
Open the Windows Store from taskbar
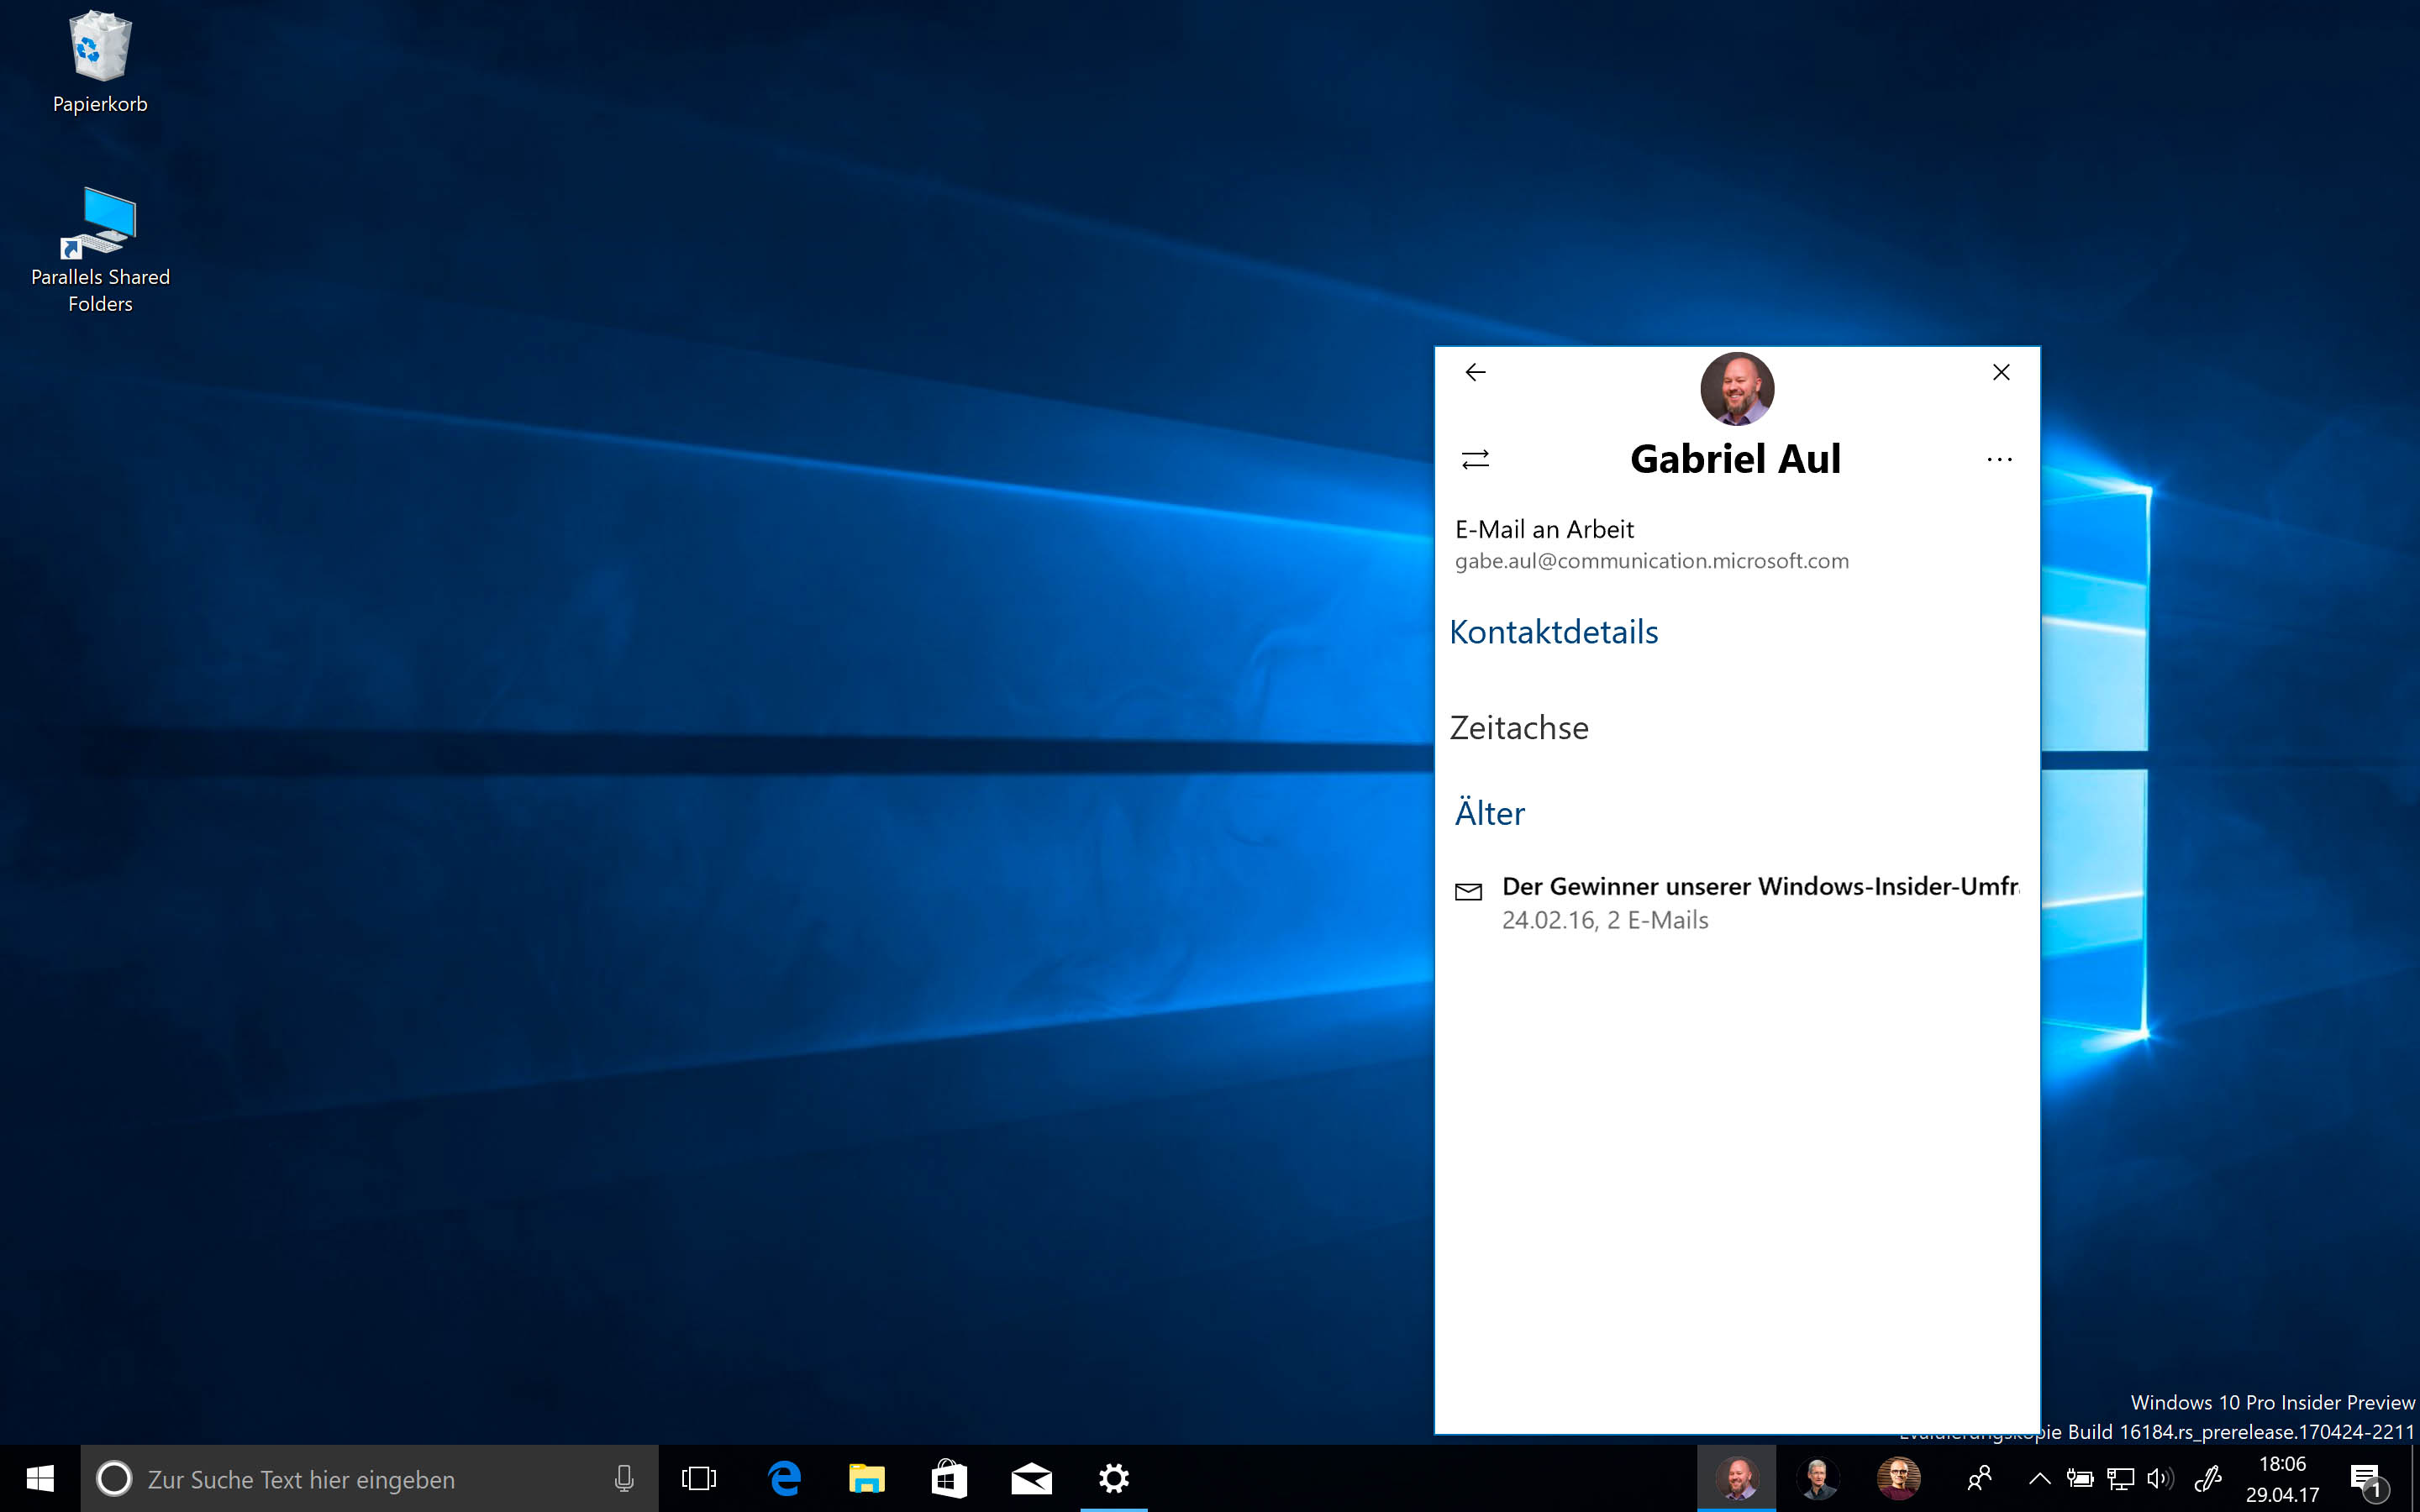[x=948, y=1478]
